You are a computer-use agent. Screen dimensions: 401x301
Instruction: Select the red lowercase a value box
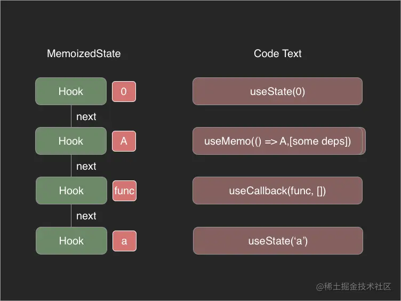(x=124, y=241)
